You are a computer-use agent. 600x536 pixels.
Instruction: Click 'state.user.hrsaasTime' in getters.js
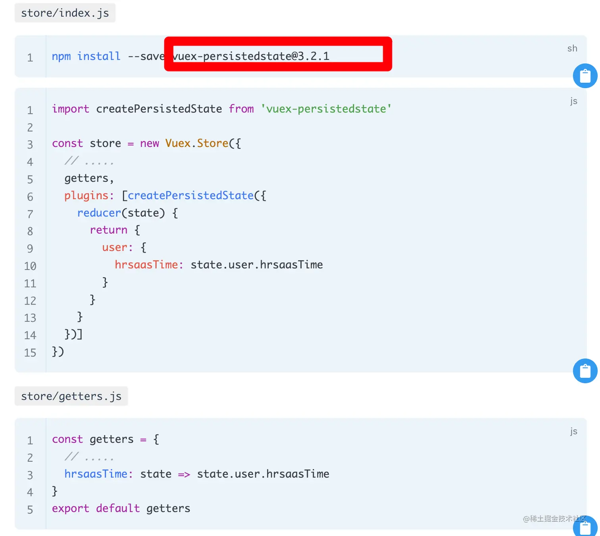[263, 474]
